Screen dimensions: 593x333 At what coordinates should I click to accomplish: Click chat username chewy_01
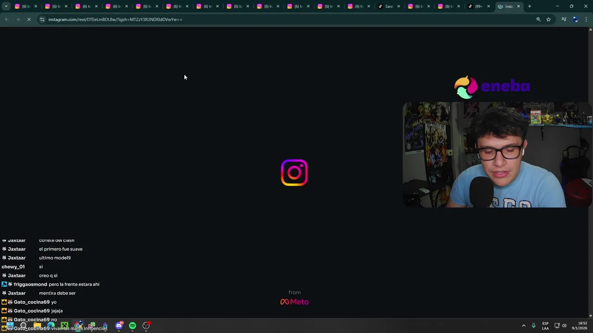pyautogui.click(x=13, y=267)
